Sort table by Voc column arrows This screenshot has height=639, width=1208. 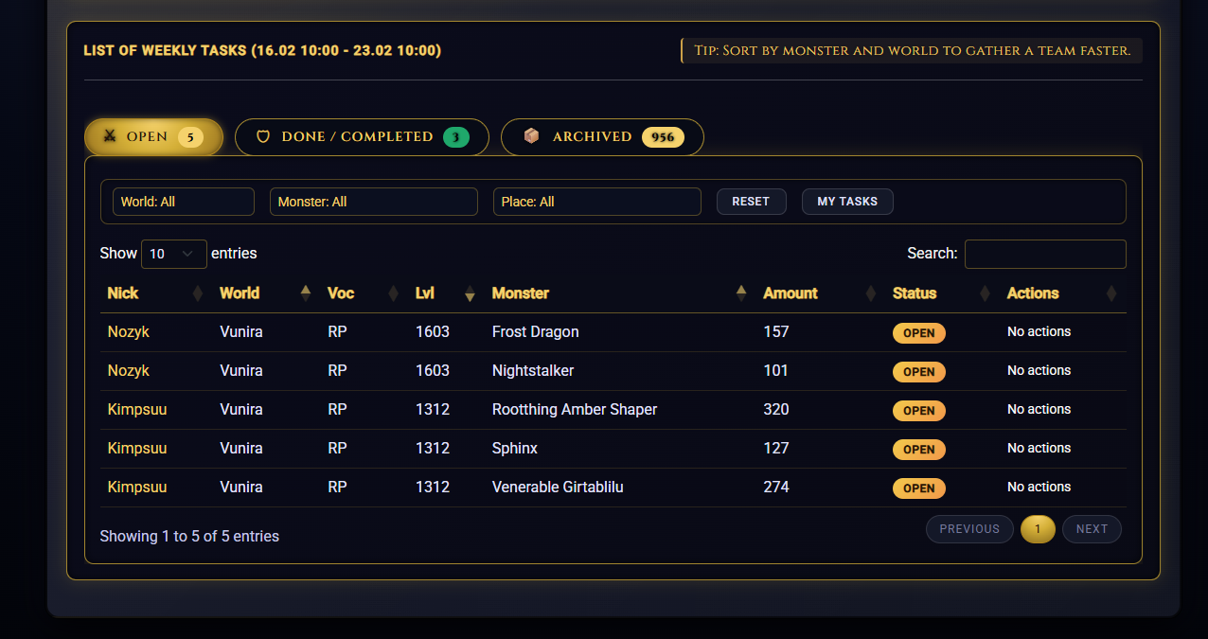pos(393,293)
